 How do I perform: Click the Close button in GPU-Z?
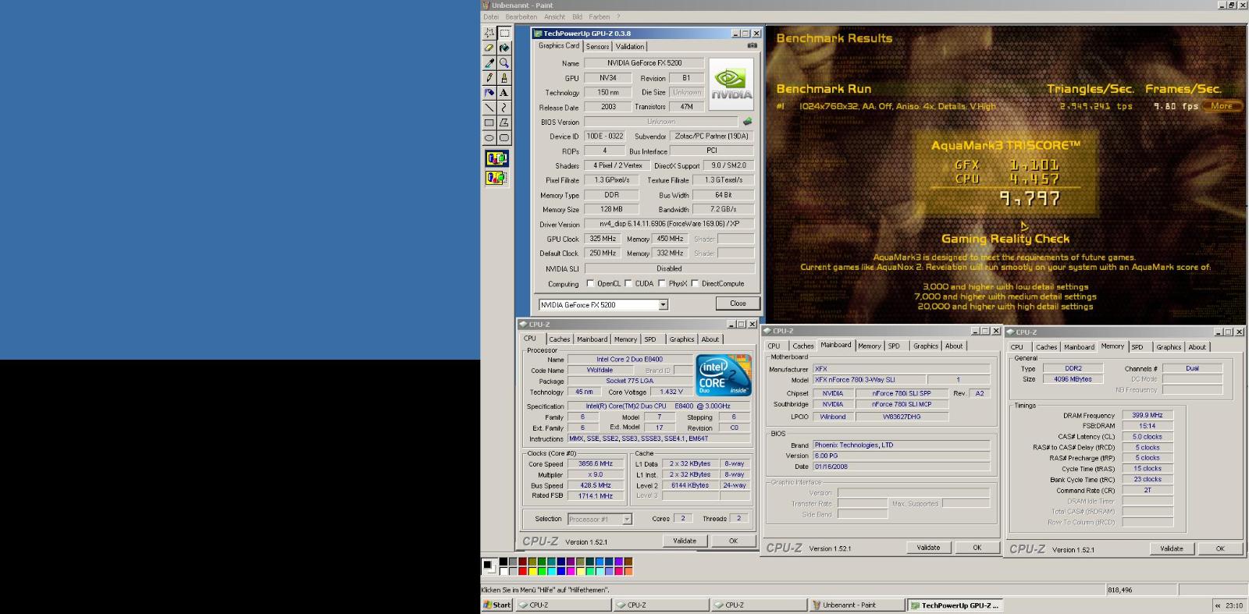point(738,303)
